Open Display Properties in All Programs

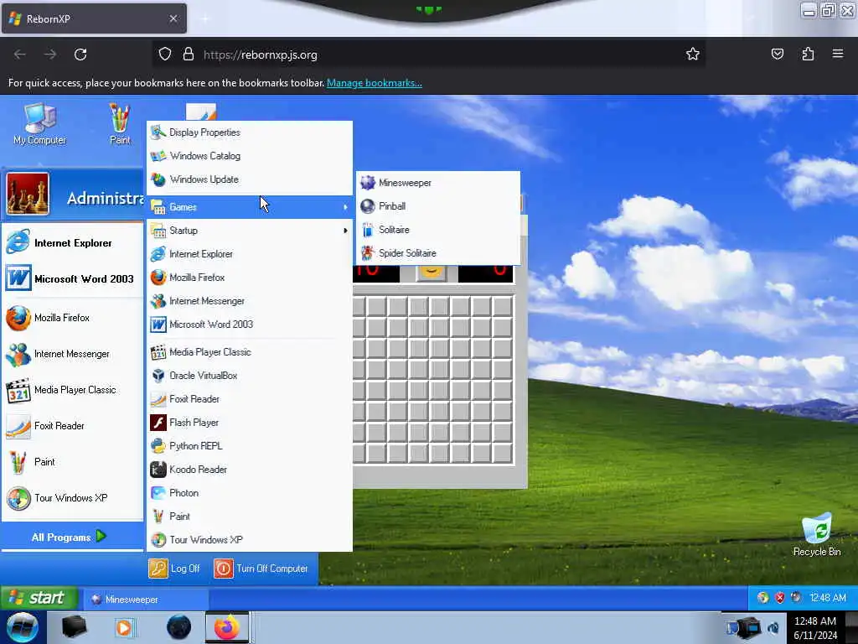(250, 132)
